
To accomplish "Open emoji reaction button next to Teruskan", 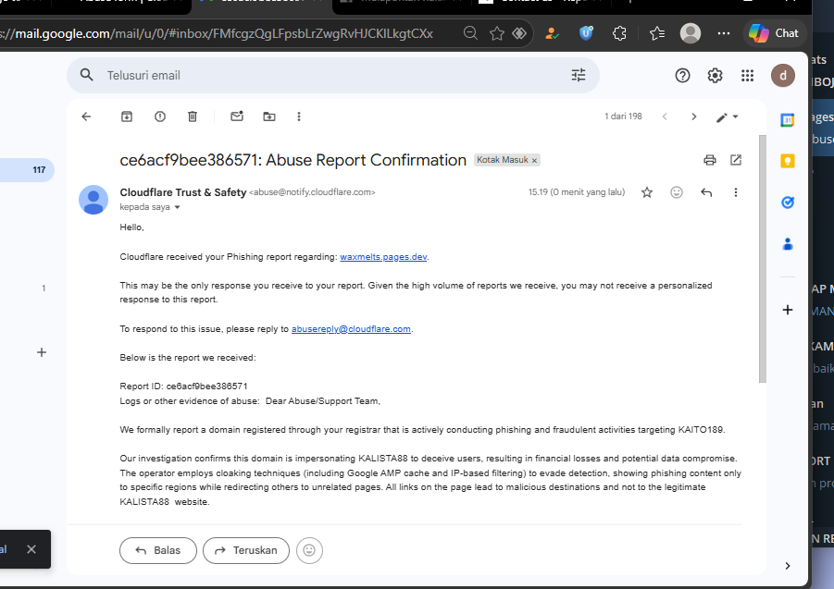I will 309,550.
